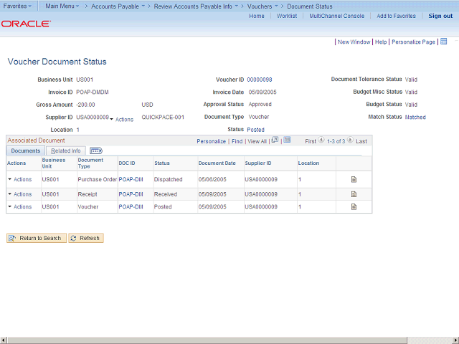Open the Favorites dropdown menu

(x=18, y=6)
